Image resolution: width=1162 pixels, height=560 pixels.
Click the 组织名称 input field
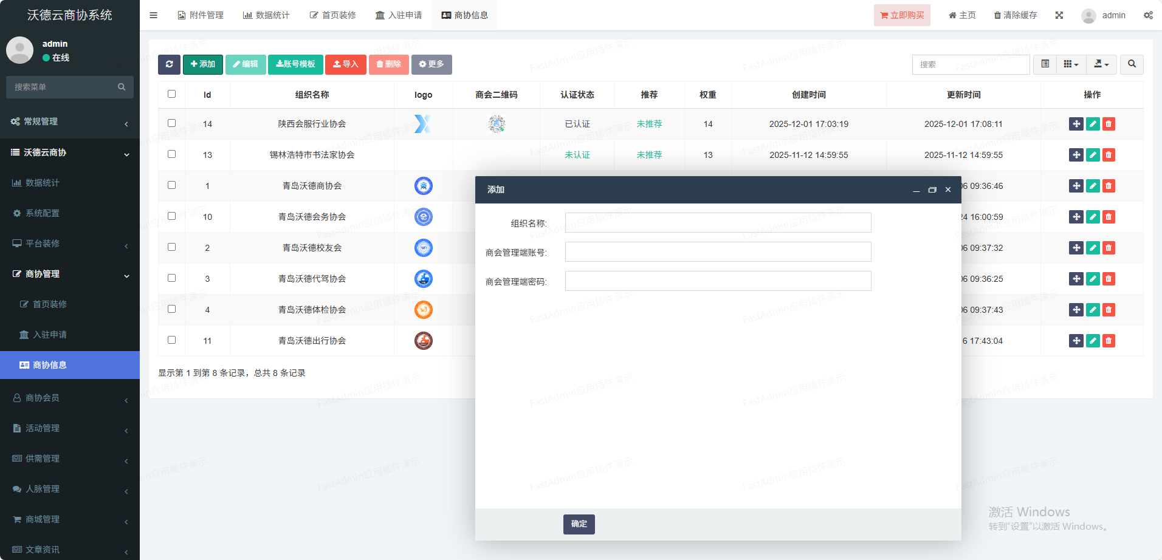tap(718, 223)
